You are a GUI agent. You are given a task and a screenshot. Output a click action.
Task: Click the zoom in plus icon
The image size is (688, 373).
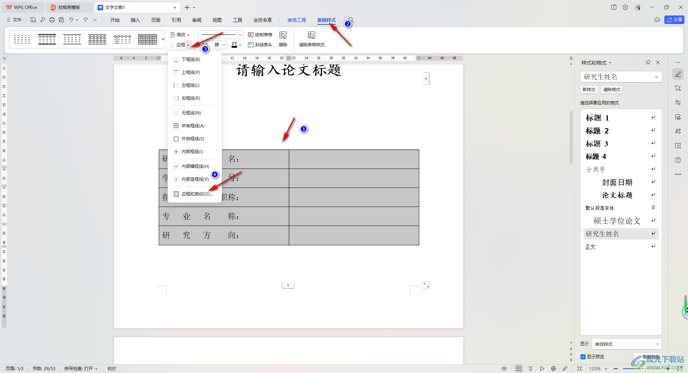(668, 369)
